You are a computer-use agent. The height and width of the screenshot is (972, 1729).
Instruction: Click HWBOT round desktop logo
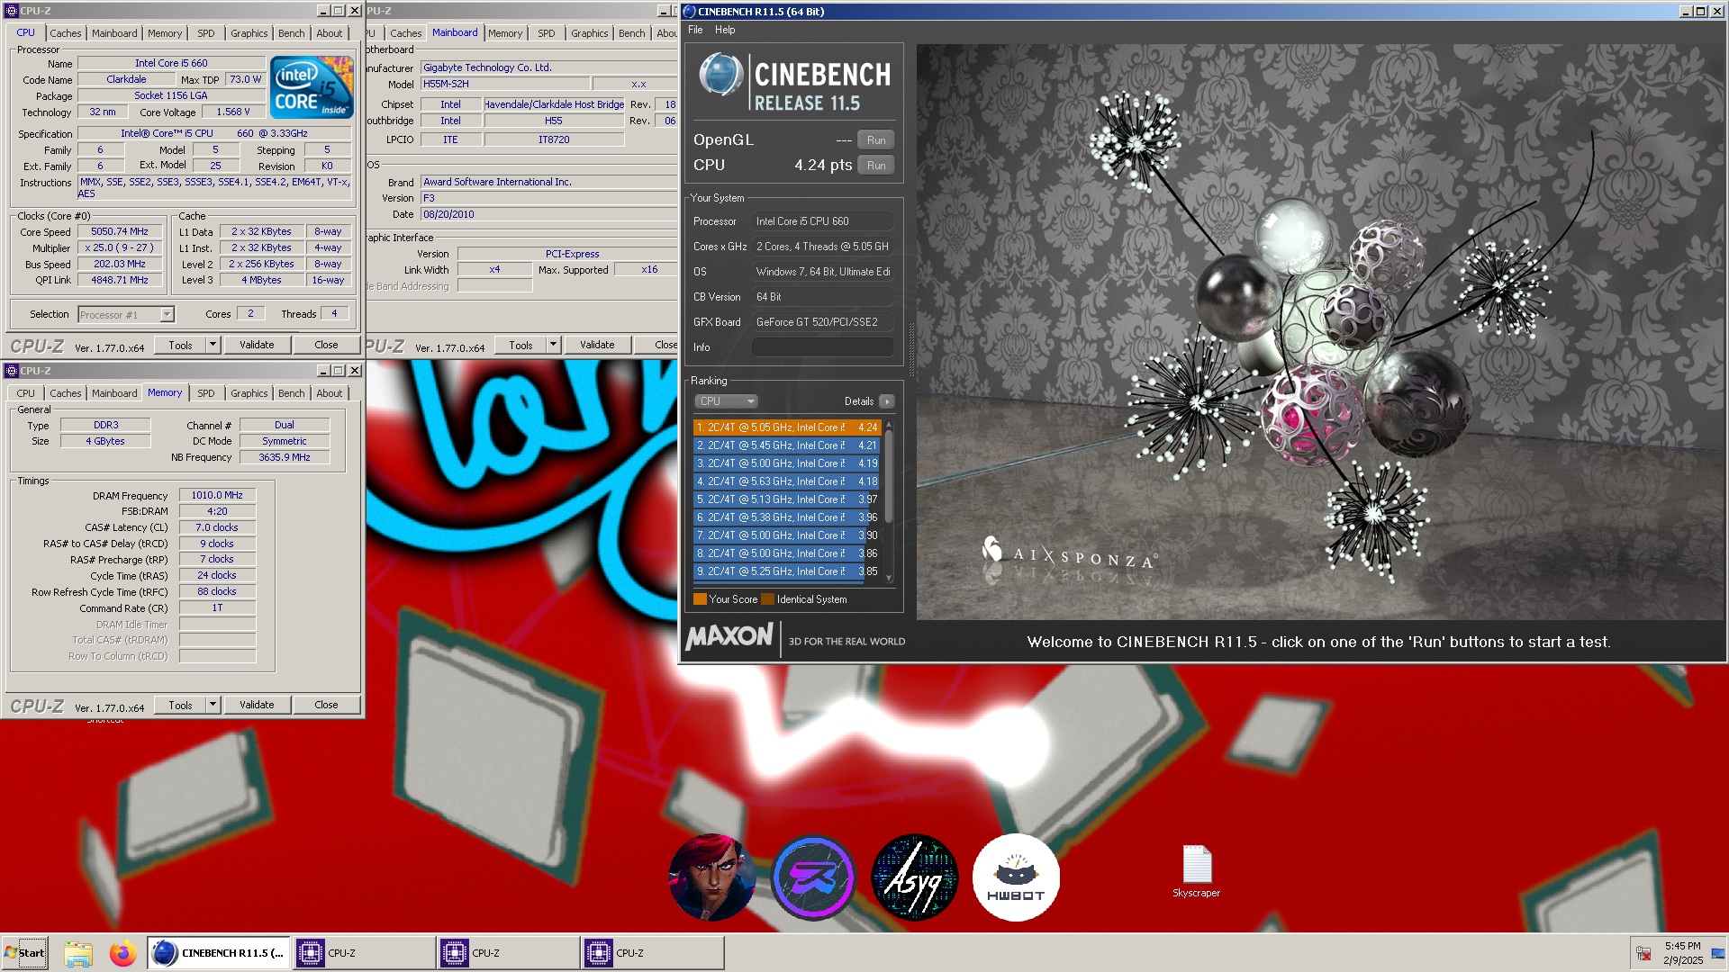[1016, 877]
